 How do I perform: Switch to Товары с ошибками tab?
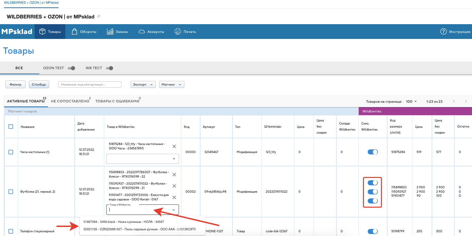(117, 101)
